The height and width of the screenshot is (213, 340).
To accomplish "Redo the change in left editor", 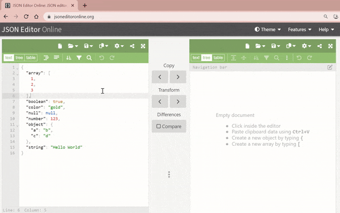I will pyautogui.click(x=112, y=58).
